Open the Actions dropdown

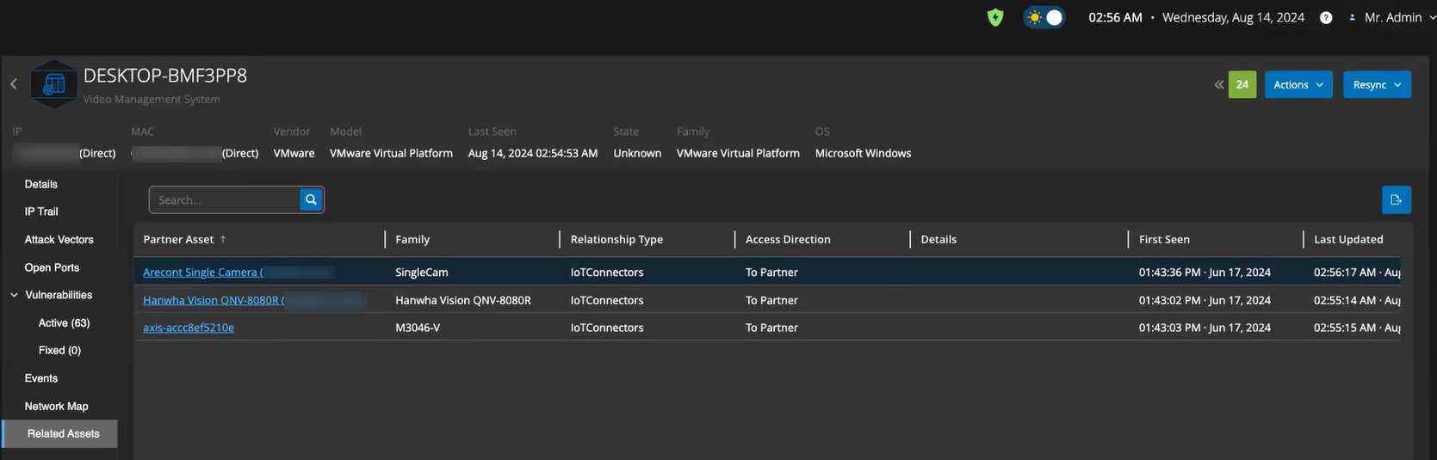coord(1298,84)
